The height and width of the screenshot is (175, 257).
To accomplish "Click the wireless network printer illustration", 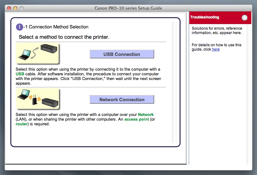I will pyautogui.click(x=38, y=99).
